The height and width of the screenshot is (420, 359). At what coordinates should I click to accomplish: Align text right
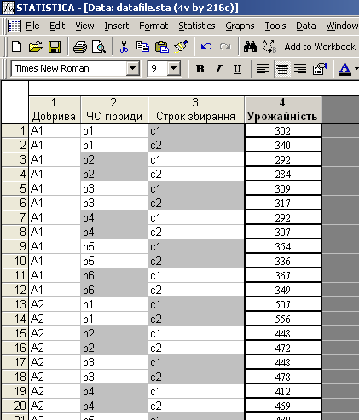click(300, 68)
